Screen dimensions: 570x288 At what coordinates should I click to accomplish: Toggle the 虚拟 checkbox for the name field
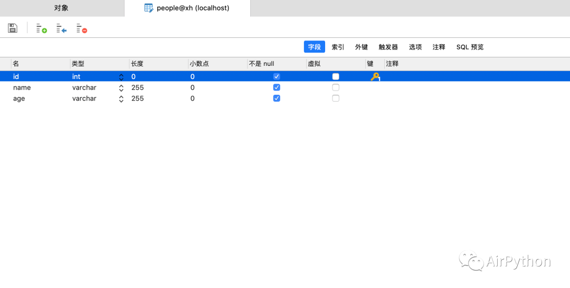(x=336, y=87)
